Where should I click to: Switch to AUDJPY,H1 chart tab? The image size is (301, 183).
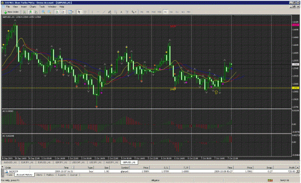112,162
